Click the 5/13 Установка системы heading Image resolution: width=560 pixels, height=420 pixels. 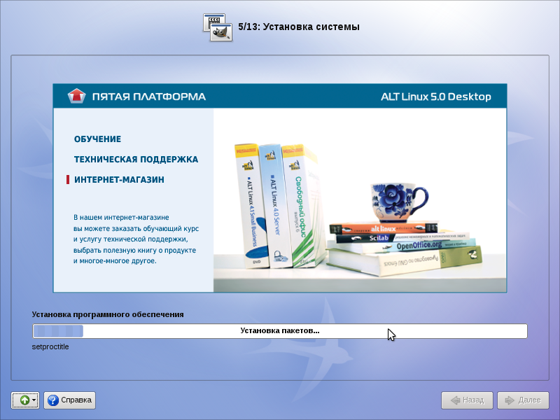click(x=298, y=27)
